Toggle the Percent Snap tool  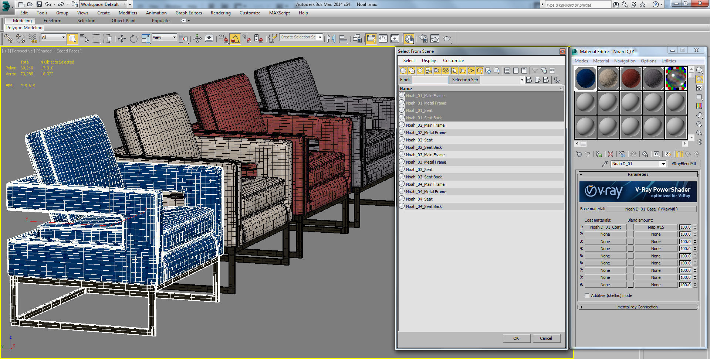coord(247,38)
